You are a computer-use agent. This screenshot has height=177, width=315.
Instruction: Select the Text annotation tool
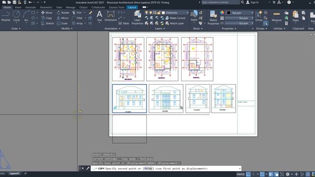coord(99,16)
